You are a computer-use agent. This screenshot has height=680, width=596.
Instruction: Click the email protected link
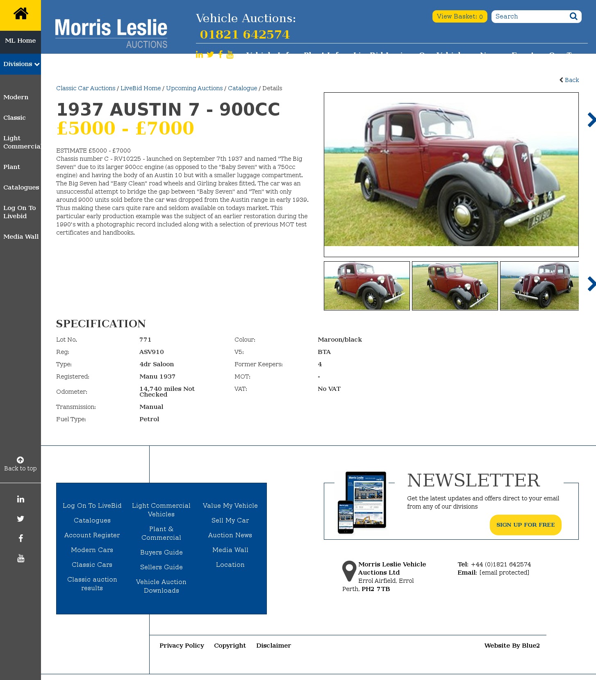click(504, 573)
